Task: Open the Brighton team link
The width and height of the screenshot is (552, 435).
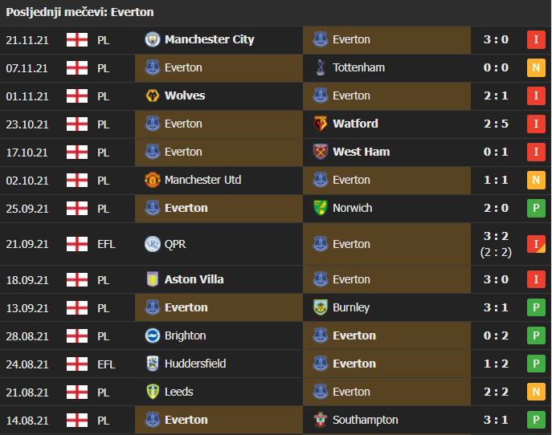Action: [185, 335]
